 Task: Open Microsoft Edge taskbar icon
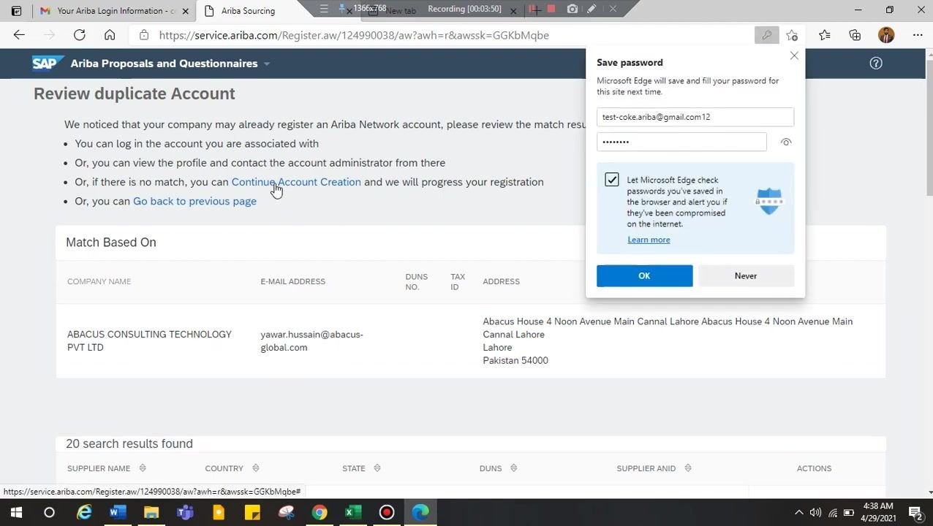pyautogui.click(x=421, y=512)
